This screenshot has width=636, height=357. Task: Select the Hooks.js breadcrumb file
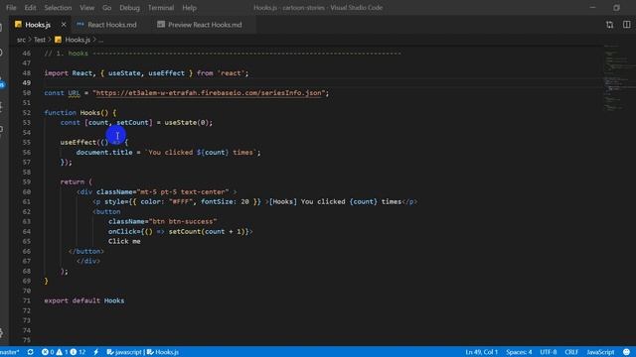click(x=73, y=40)
